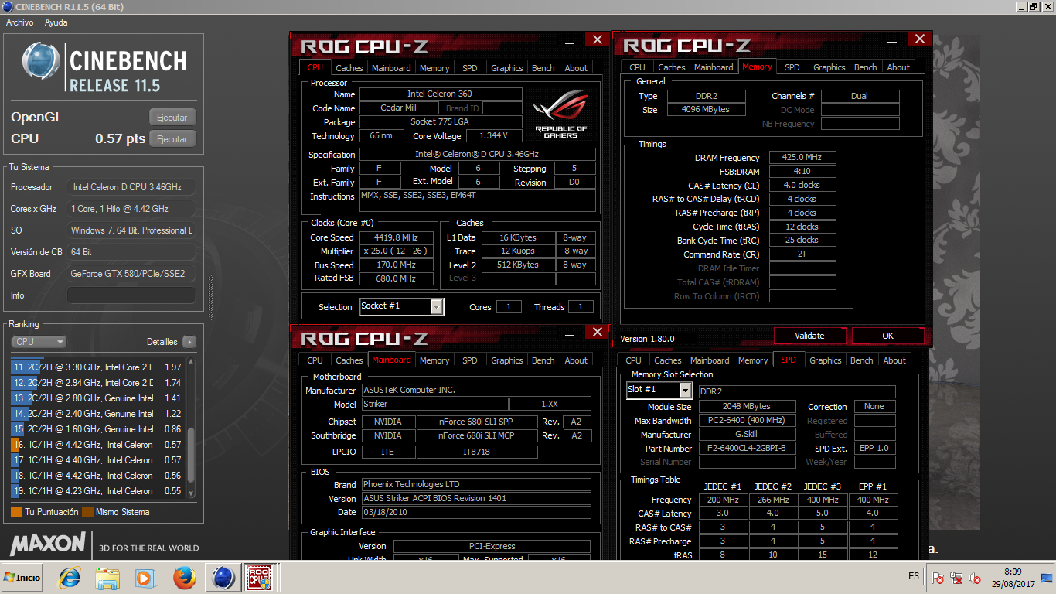Screen dimensions: 1056x594
Task: Choose Mainboard tab in the SPD window
Action: point(710,360)
